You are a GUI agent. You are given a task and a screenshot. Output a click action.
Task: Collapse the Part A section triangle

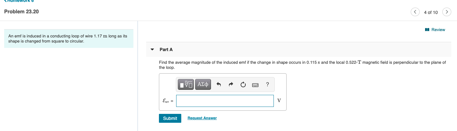152,49
